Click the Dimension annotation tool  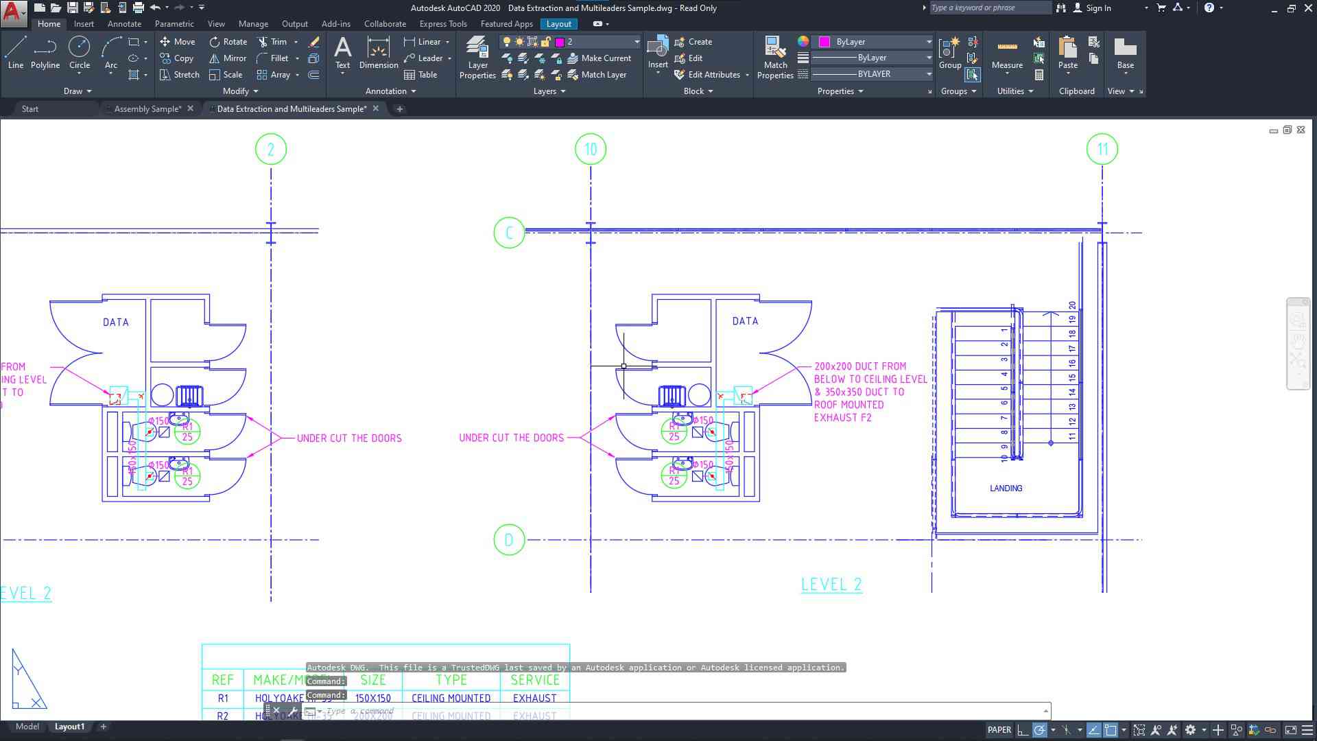(379, 54)
